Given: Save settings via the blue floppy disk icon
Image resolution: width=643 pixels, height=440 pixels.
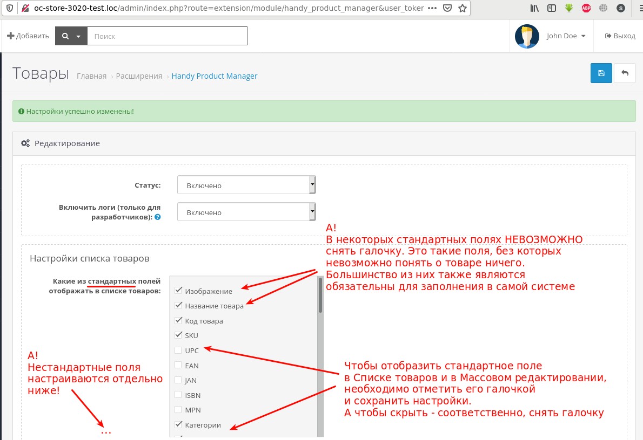Looking at the screenshot, I should tap(601, 73).
